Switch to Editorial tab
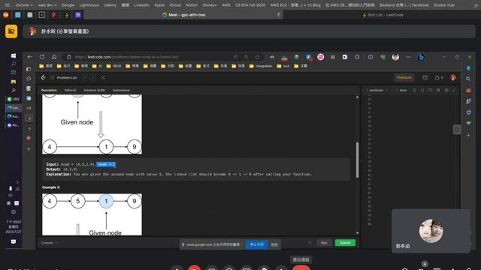This screenshot has height=270, width=481. coord(70,90)
